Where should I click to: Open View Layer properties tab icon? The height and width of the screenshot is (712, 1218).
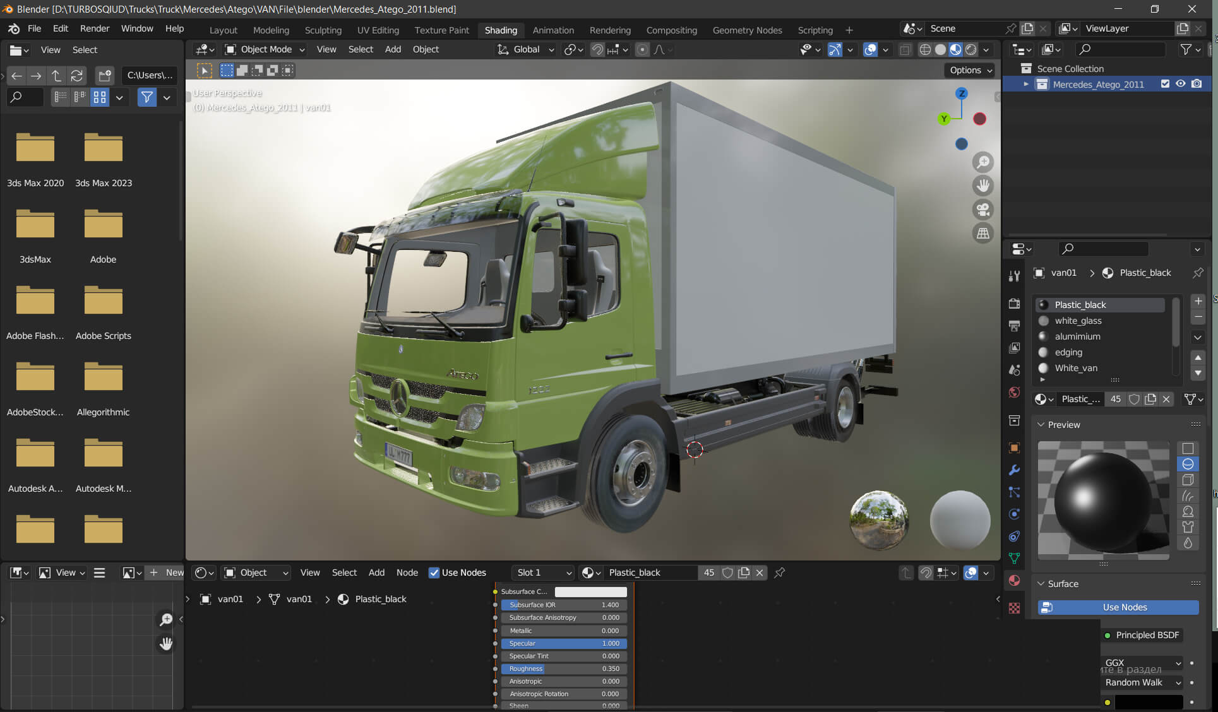1014,348
